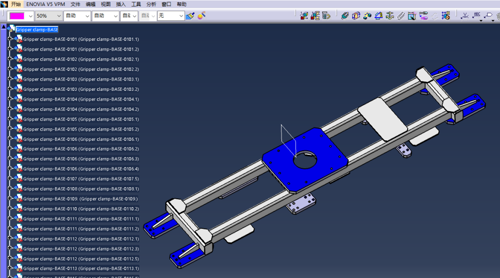Click the Text with Leader ABC icon
Viewport: 500px width, 278px height.
coord(477,16)
